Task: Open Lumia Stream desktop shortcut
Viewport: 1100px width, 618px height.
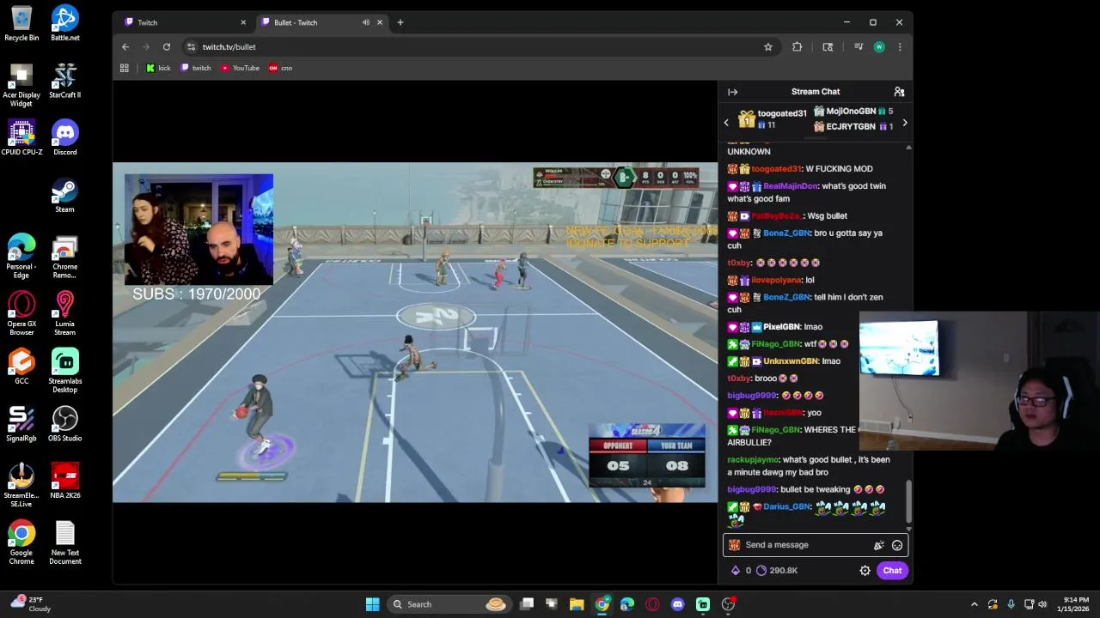Action: [x=65, y=313]
